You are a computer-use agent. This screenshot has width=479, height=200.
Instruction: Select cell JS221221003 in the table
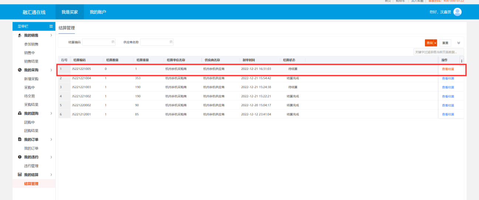pos(81,87)
